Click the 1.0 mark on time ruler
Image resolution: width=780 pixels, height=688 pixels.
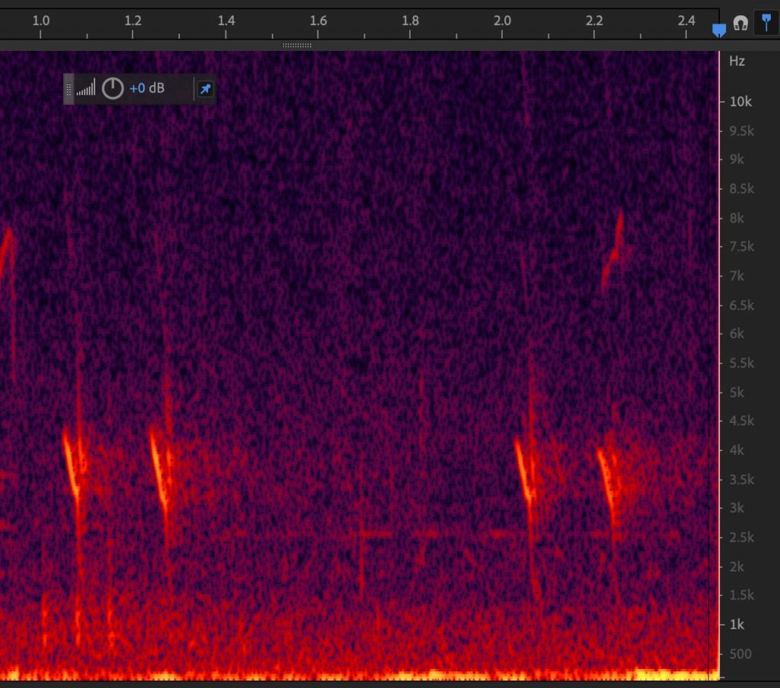tap(41, 21)
